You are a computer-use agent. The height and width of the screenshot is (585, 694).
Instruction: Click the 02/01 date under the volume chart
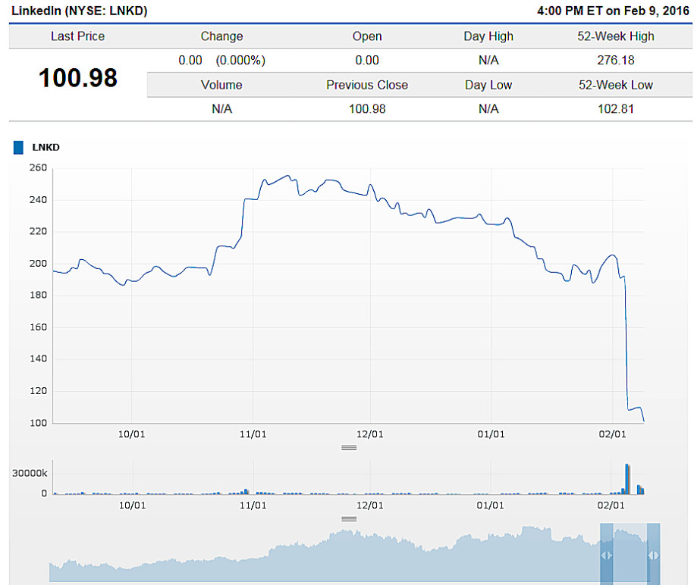point(611,505)
